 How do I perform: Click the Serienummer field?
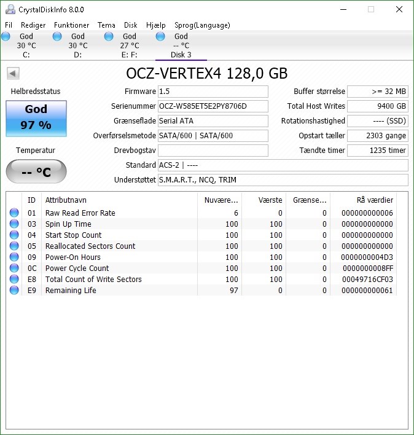(213, 106)
